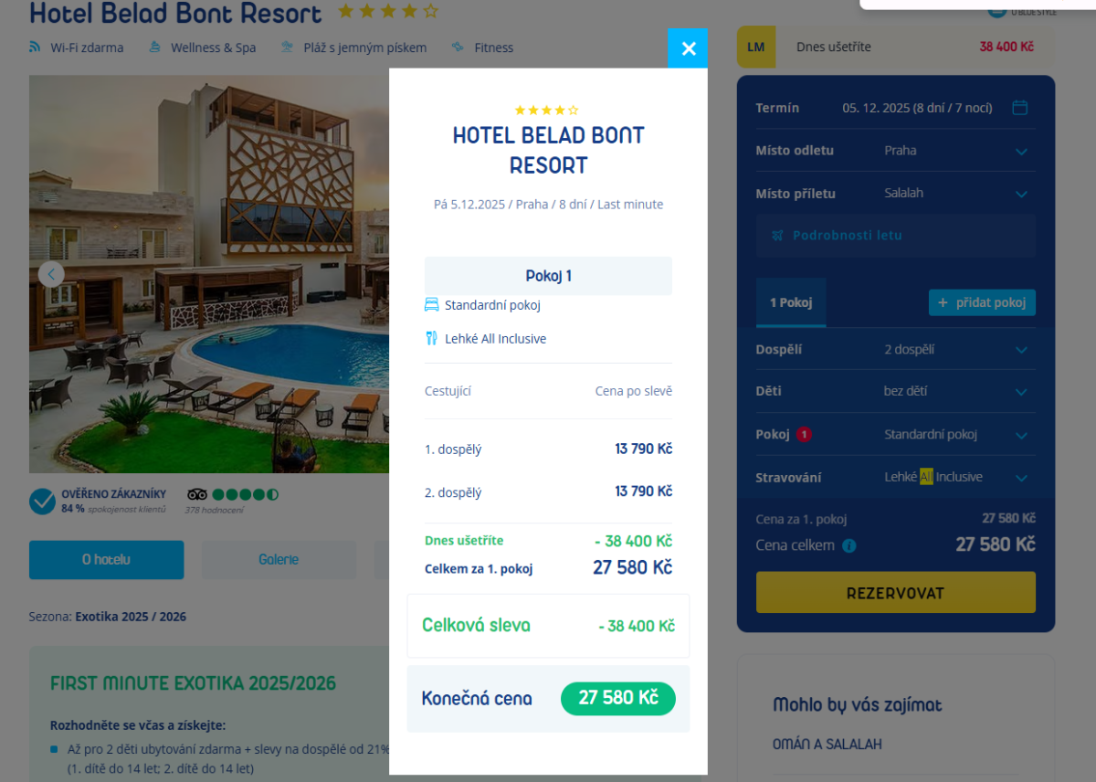Close the price breakdown popup
1096x782 pixels.
point(688,48)
